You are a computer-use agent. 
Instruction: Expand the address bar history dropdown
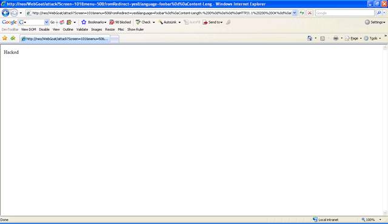pyautogui.click(x=295, y=13)
